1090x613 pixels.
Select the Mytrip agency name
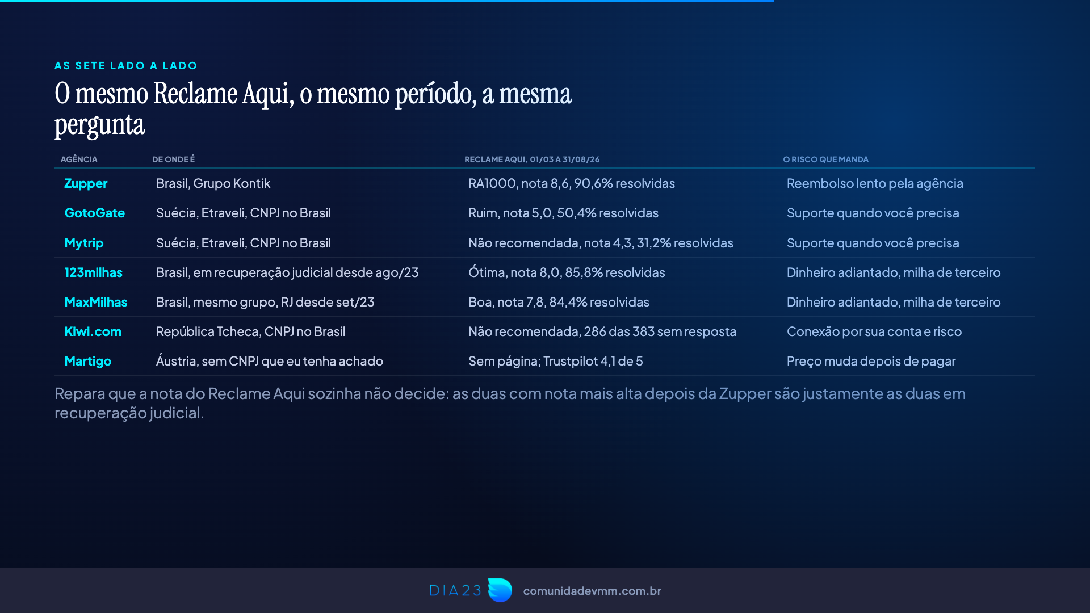point(84,243)
